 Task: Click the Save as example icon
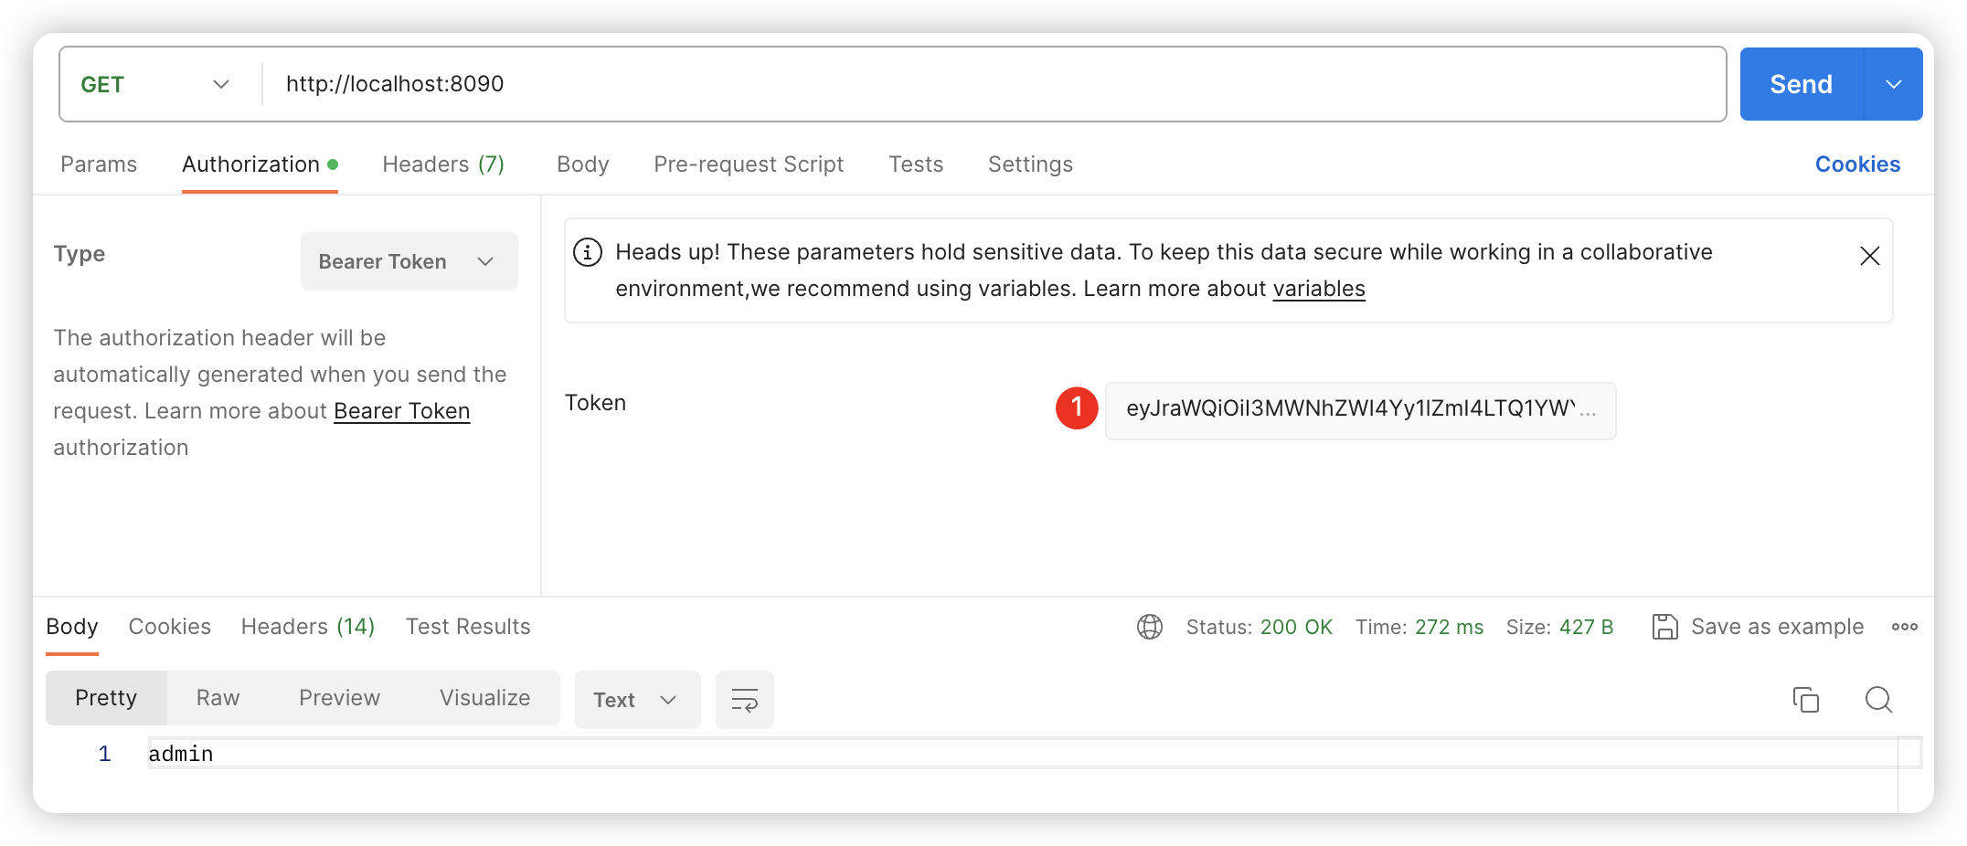[1664, 627]
